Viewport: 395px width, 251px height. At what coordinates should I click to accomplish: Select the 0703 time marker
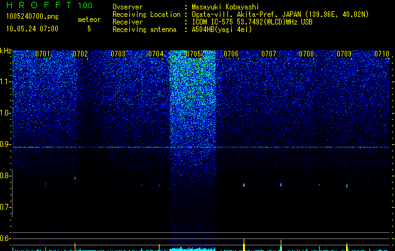tap(118, 54)
